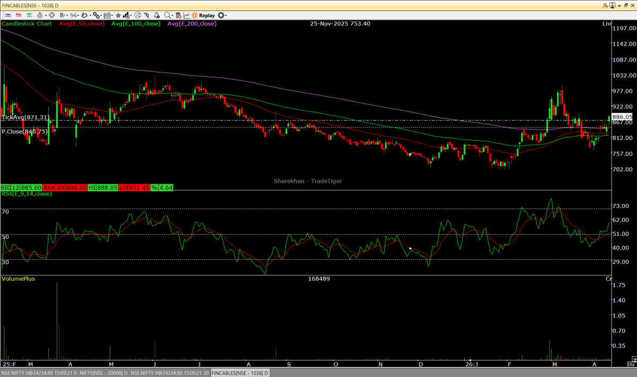
Task: Click the VolumePlus panel label
Action: tap(18, 278)
